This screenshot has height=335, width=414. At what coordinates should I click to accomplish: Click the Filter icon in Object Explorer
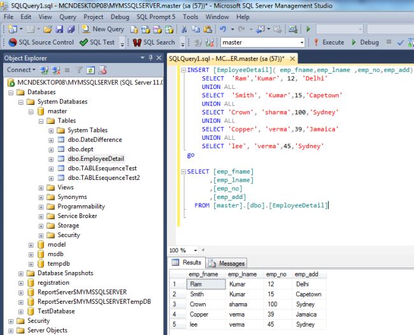coord(80,70)
